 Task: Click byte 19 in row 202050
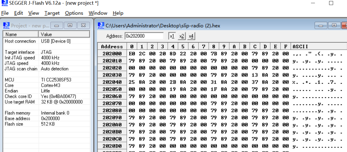(x=173, y=89)
